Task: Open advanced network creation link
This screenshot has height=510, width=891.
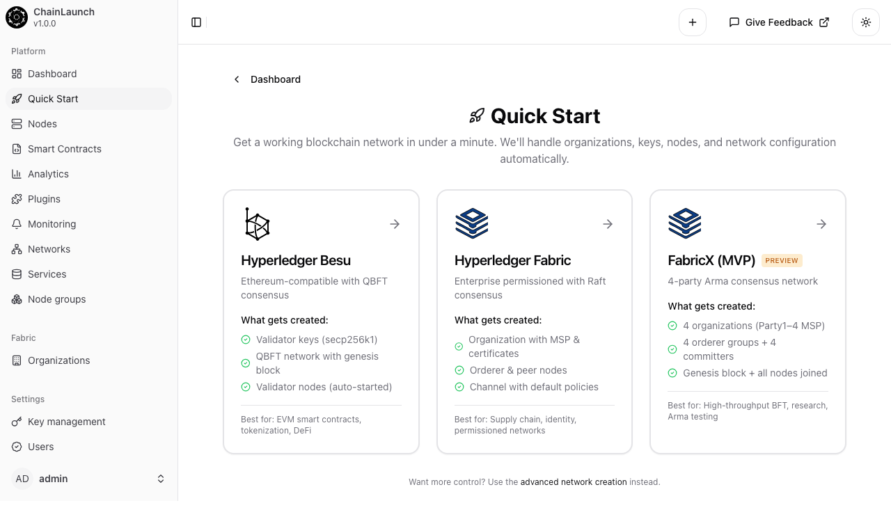Action: [x=574, y=481]
